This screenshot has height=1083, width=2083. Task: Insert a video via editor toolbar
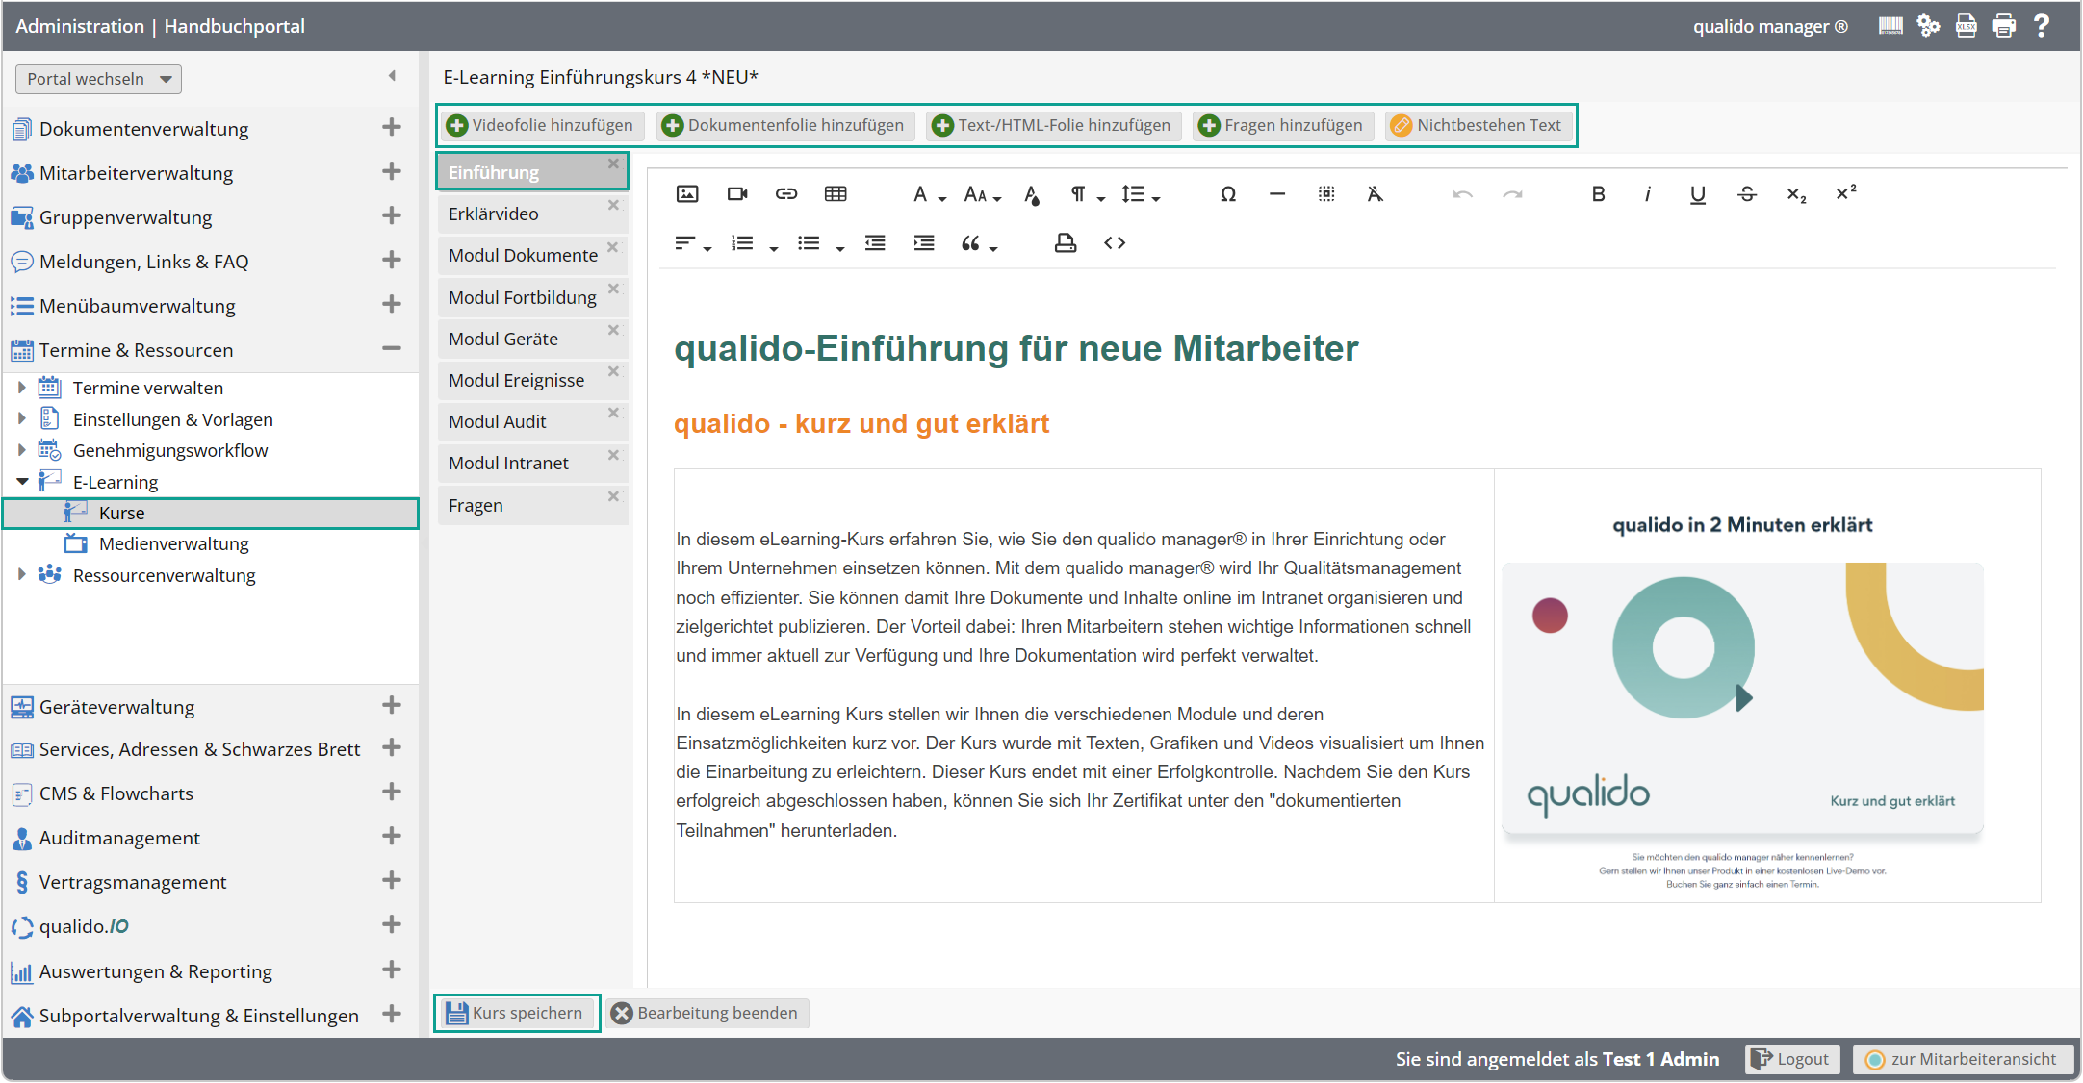point(737,194)
